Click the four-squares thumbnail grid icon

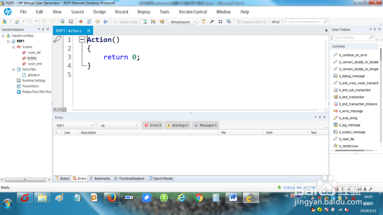pos(220,22)
